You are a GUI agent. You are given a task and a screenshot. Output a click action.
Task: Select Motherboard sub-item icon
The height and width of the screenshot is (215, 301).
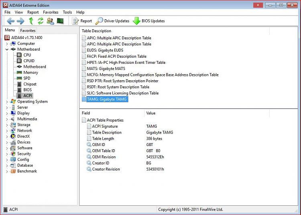[x=19, y=67]
